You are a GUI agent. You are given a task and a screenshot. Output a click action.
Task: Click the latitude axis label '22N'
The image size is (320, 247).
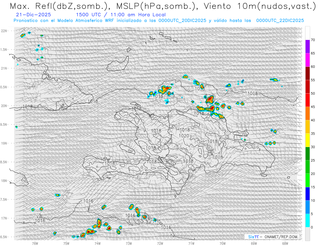[x=4, y=31]
